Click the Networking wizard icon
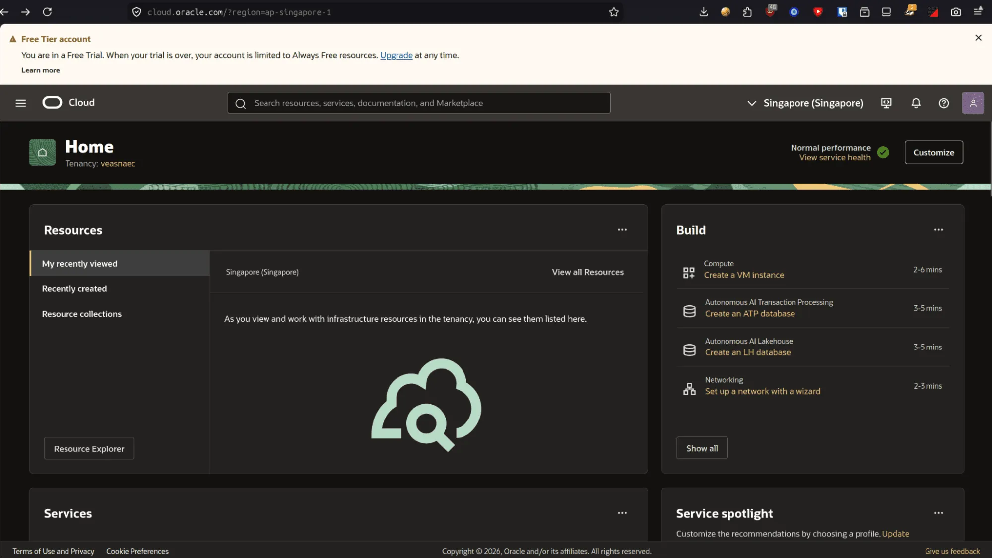Viewport: 992px width, 558px height. 689,389
